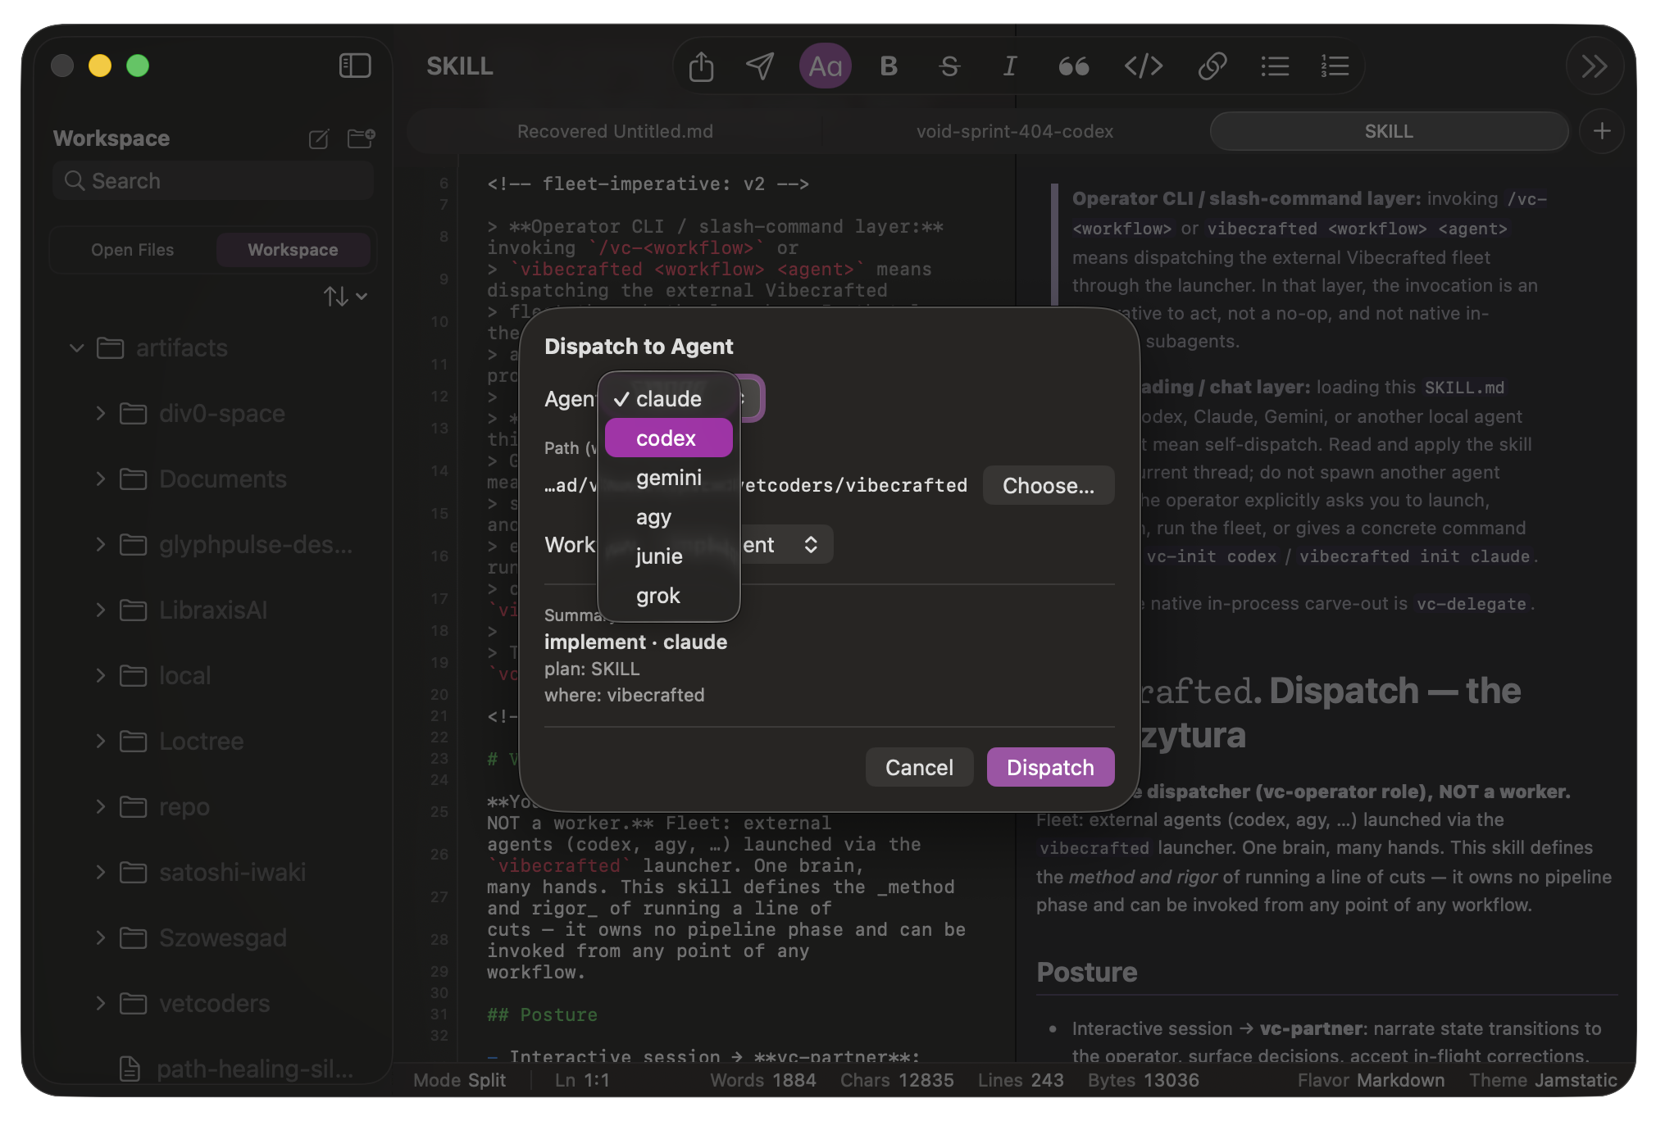The width and height of the screenshot is (1656, 1121).
Task: Select gemini in agent menu
Action: (x=668, y=478)
